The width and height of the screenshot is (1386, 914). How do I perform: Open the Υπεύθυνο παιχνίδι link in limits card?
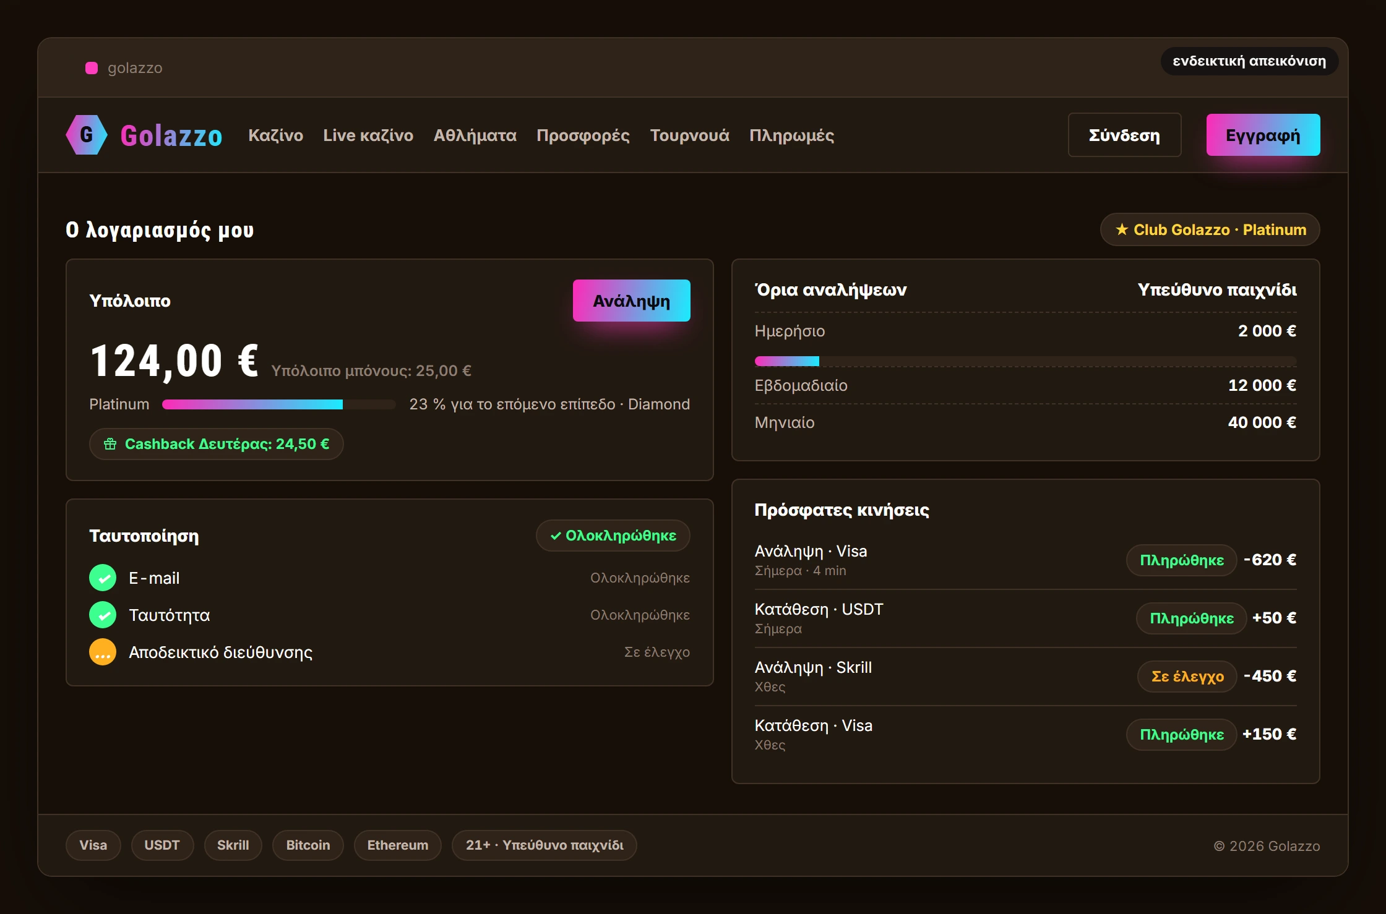(1217, 289)
